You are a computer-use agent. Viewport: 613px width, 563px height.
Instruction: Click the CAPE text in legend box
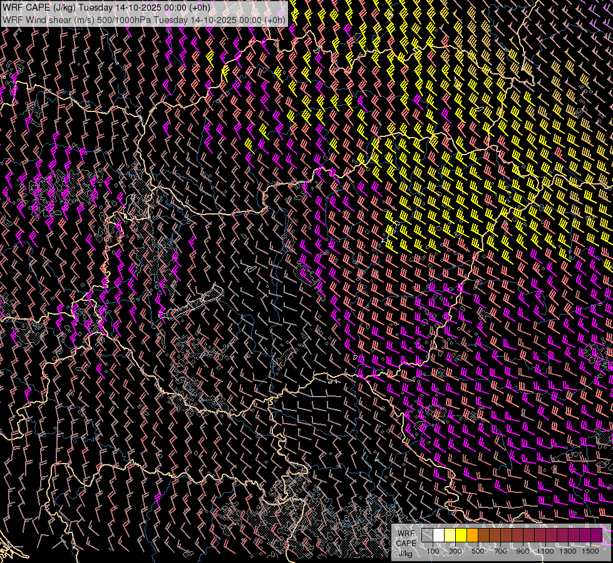click(x=406, y=544)
